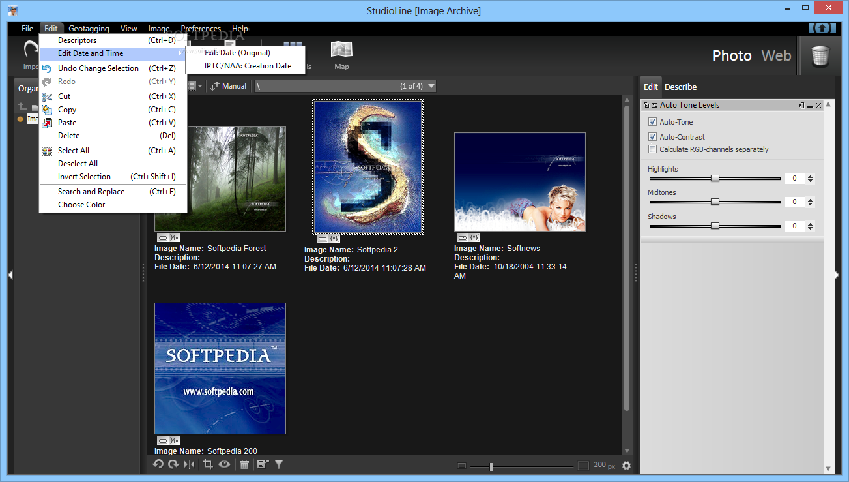Click the Shadows slider handle
The image size is (849, 482).
point(715,226)
